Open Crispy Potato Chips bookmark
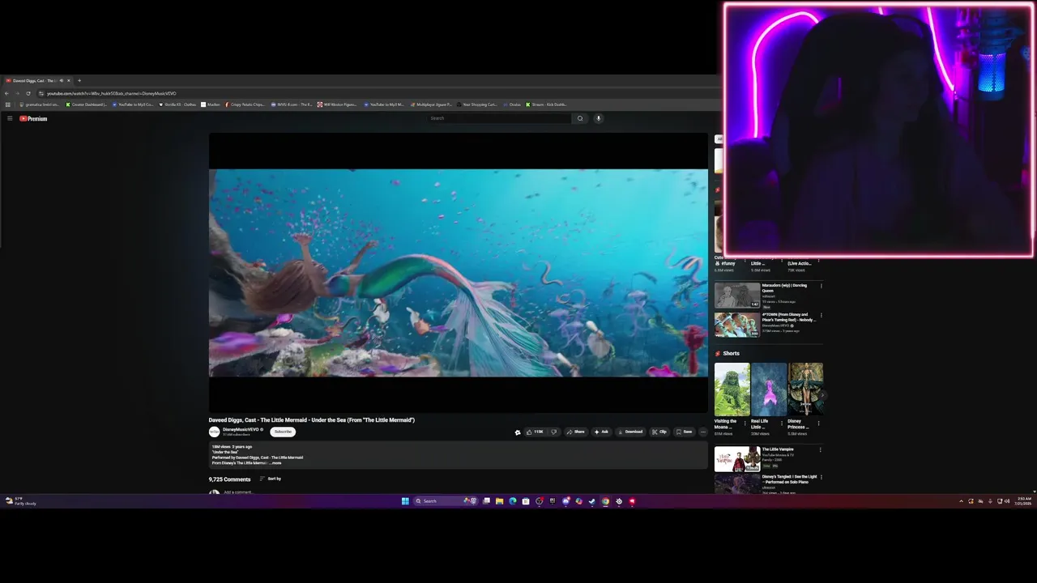 245,104
